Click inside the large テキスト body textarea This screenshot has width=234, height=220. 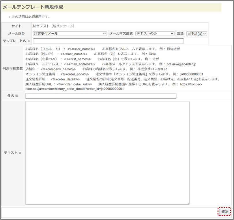pyautogui.click(x=107, y=153)
